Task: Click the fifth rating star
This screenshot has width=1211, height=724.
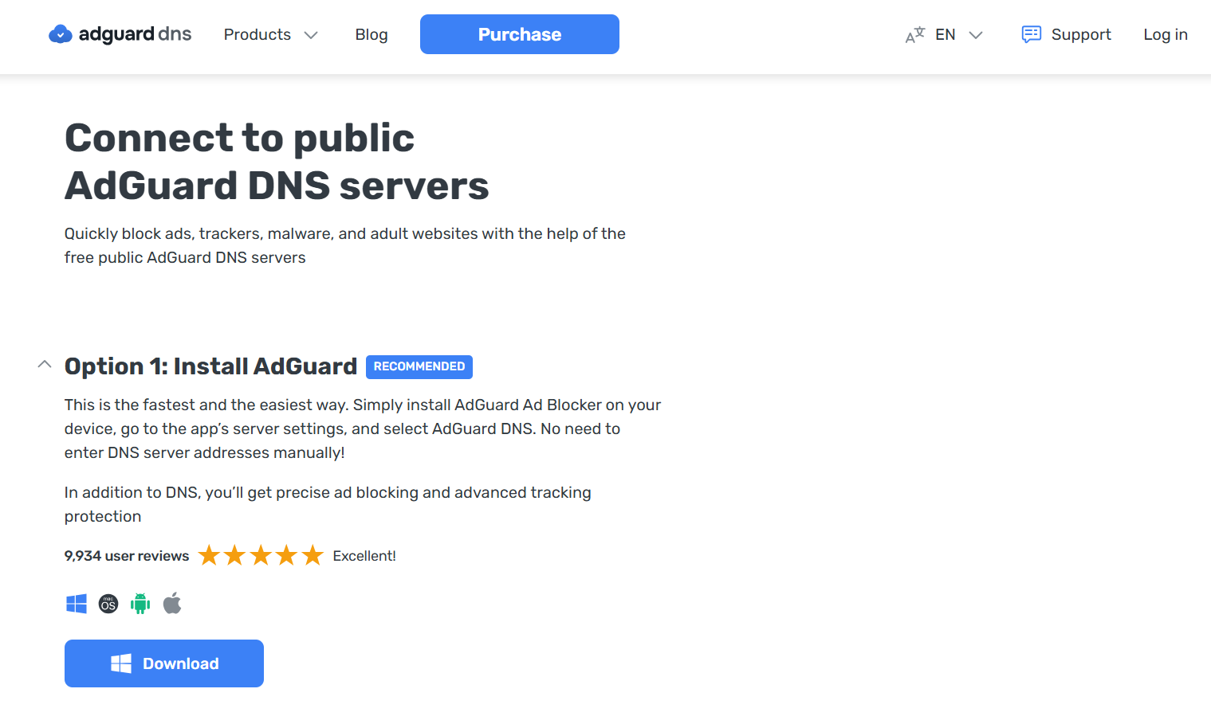Action: coord(313,554)
